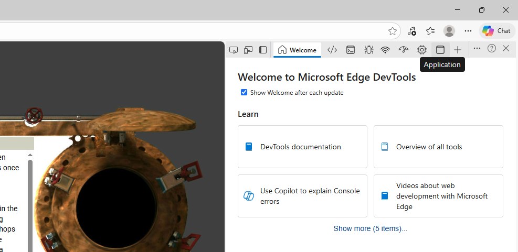Open the Performance gauge icon
Viewport: 518px width, 252px height.
(x=403, y=50)
